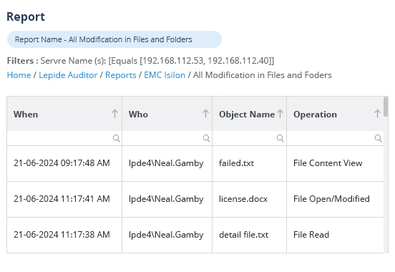Open the Reports breadcrumb link
This screenshot has width=395, height=272.
click(x=121, y=75)
